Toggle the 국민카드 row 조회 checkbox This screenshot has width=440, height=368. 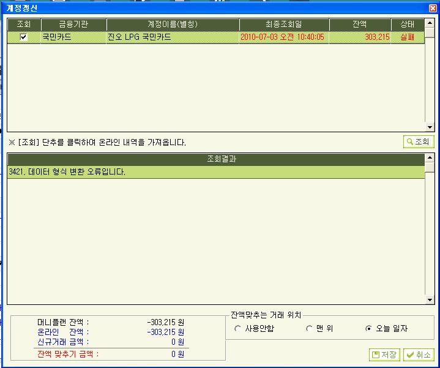point(24,37)
